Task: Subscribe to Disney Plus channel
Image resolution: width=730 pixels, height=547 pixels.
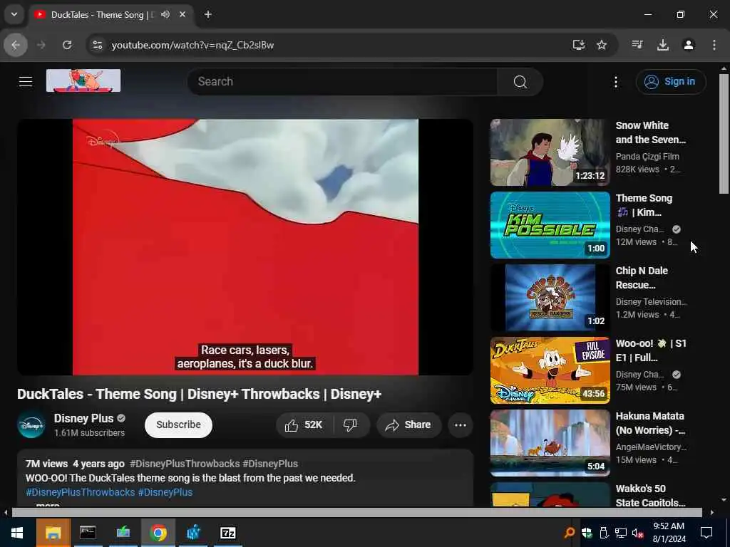Action: click(178, 424)
